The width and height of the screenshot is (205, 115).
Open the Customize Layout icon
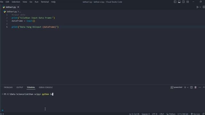(188, 2)
